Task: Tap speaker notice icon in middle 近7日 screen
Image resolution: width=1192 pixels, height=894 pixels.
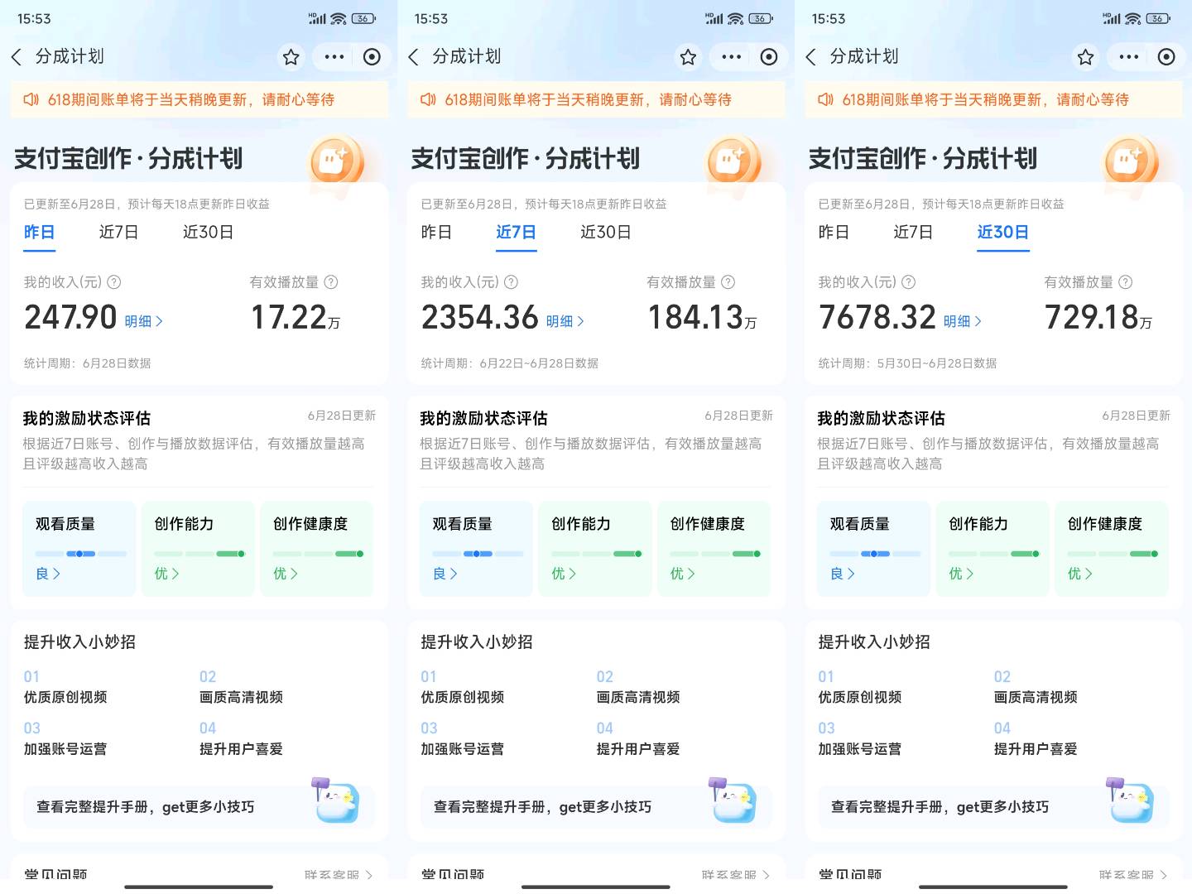Action: coord(428,99)
